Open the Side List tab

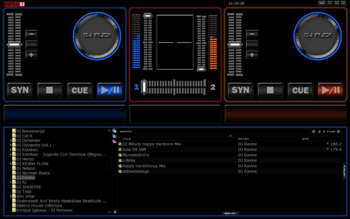pyautogui.click(x=230, y=213)
